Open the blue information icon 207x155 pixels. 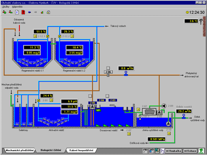click(17, 12)
